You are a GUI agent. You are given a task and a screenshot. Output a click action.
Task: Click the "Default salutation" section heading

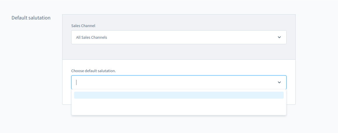tap(31, 18)
